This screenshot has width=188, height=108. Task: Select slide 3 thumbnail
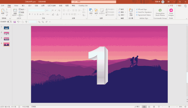click(6, 39)
